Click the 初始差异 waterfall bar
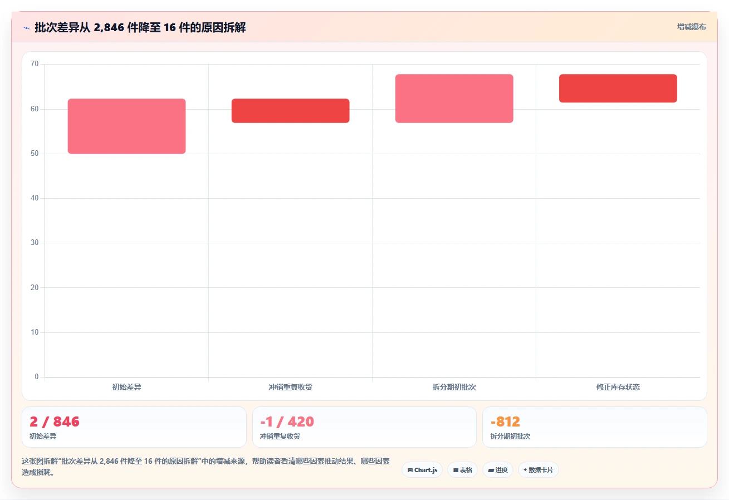The image size is (729, 500). pyautogui.click(x=126, y=126)
